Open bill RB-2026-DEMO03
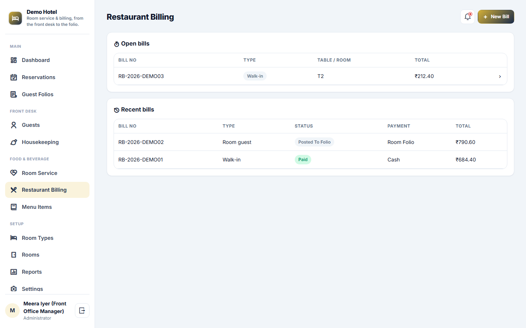526x328 pixels. click(310, 76)
